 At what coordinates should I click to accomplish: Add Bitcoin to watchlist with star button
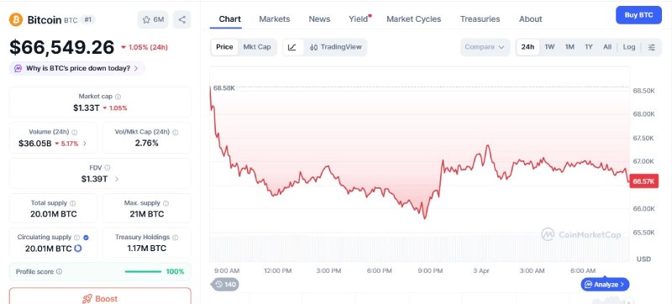153,19
